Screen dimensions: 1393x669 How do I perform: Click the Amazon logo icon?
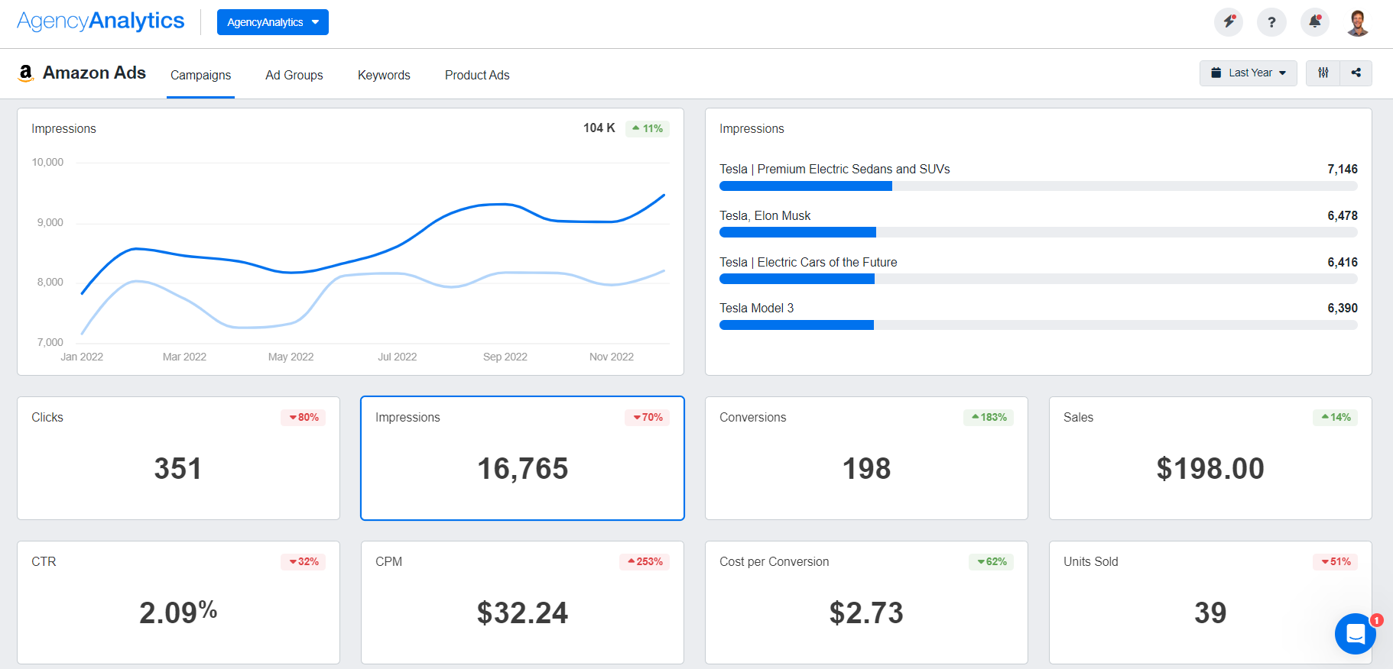point(26,73)
